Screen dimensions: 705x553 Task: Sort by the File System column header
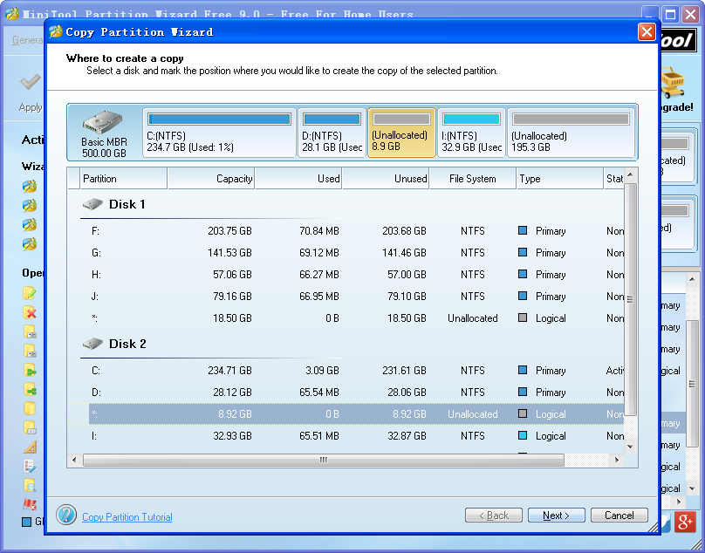[x=473, y=179]
